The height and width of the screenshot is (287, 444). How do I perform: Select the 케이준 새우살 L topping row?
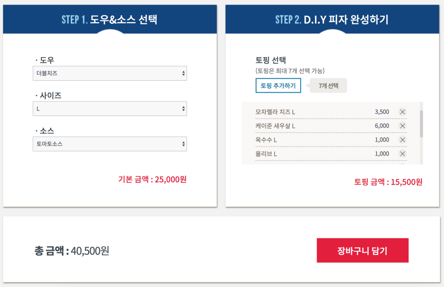331,126
